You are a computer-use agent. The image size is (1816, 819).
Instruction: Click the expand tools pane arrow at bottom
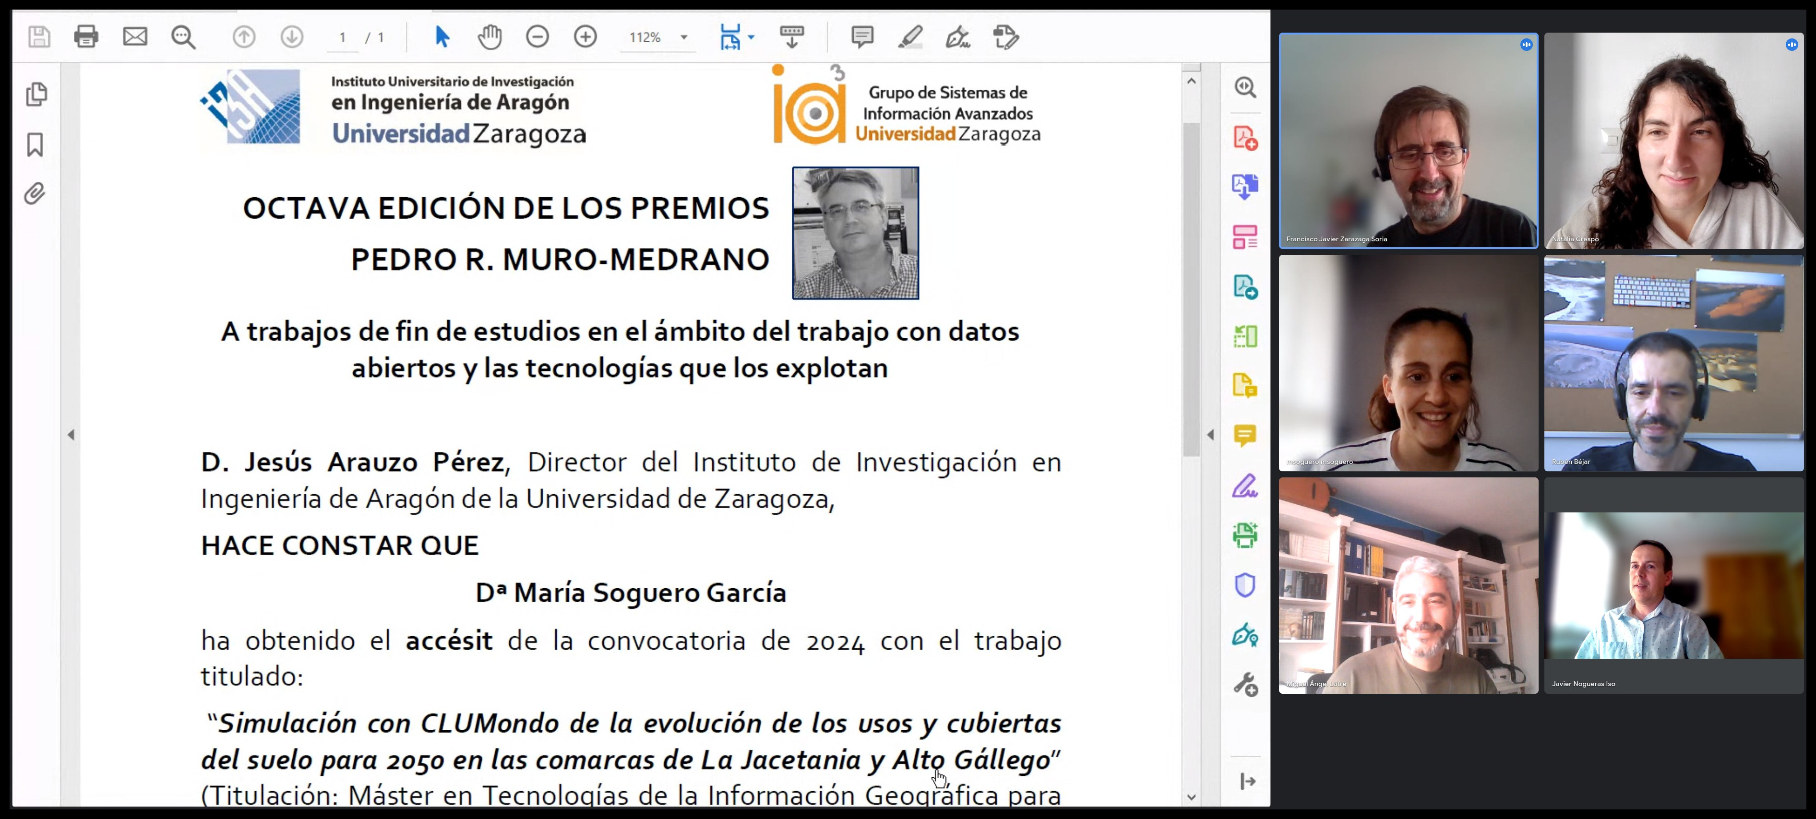1247,781
